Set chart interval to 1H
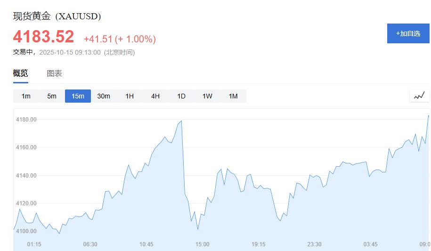Screen dimensions: 431x251 click(130, 96)
